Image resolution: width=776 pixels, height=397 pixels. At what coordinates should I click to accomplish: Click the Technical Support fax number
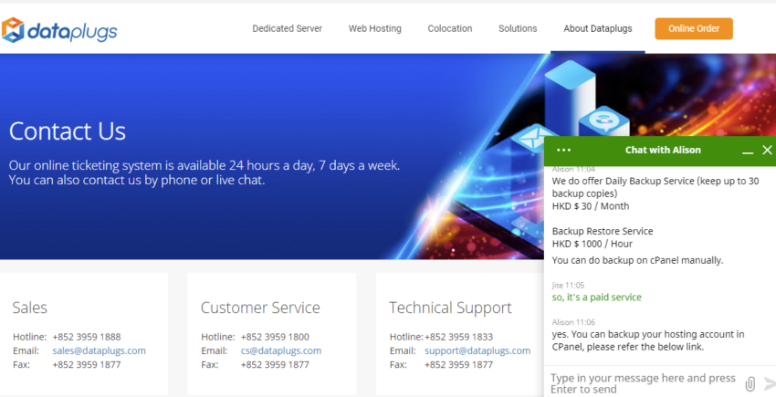[459, 364]
